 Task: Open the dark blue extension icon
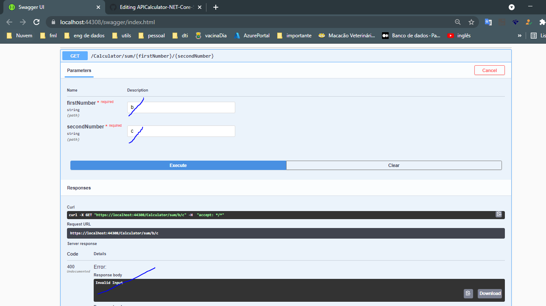(x=515, y=22)
